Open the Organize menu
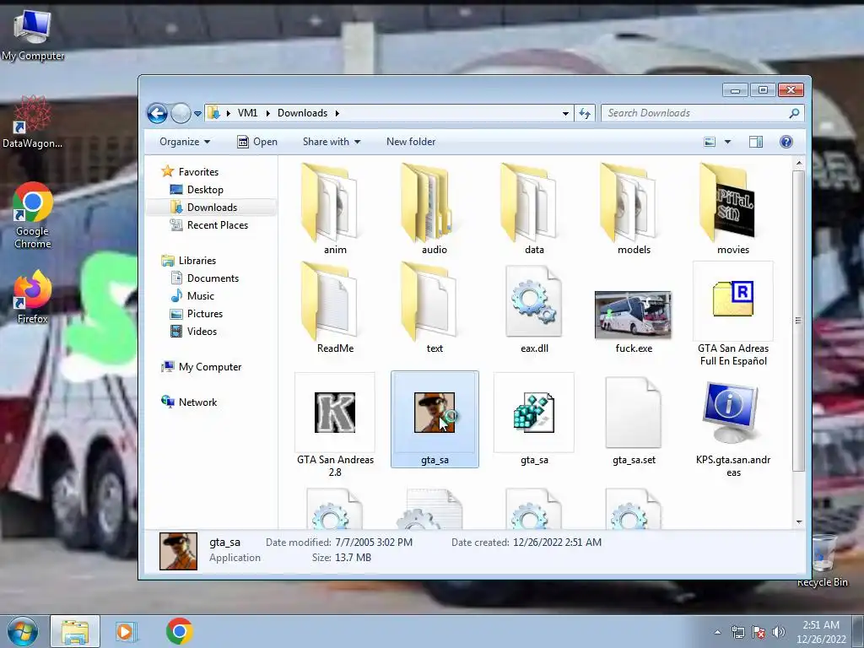 click(x=185, y=142)
